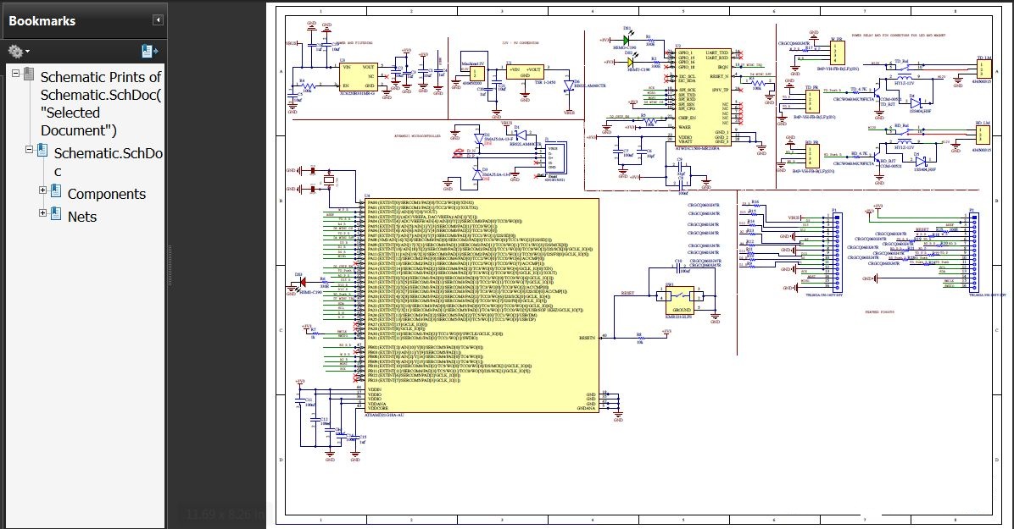Image resolution: width=1014 pixels, height=529 pixels.
Task: Click the TSR 1-2450 converter block
Action: coord(525,72)
